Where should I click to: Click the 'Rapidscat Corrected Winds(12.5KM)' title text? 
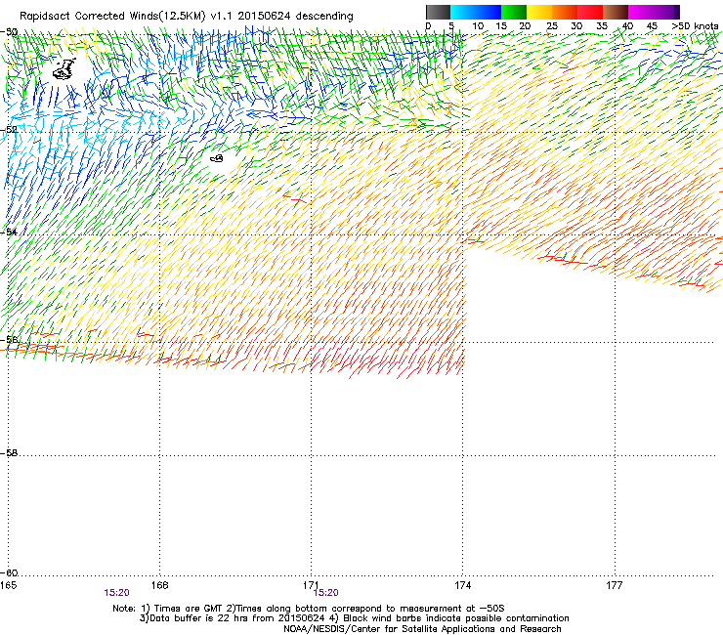[x=112, y=16]
